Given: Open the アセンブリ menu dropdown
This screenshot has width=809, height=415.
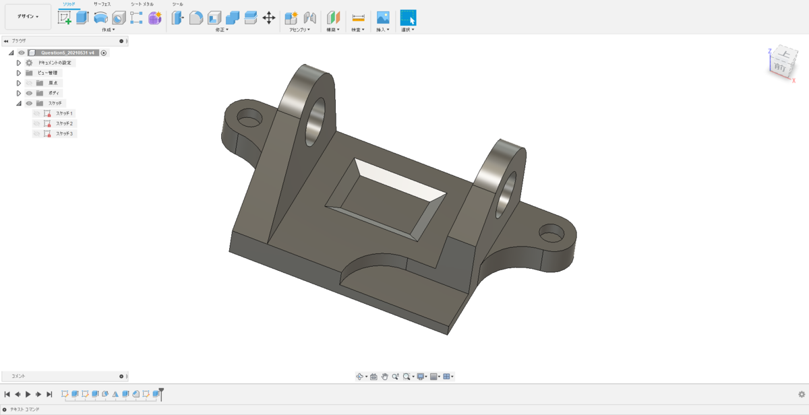Looking at the screenshot, I should pos(299,30).
